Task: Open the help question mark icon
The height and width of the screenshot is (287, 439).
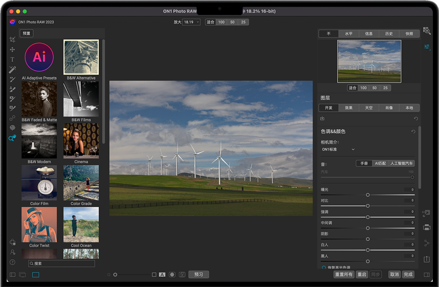Action: [12, 262]
